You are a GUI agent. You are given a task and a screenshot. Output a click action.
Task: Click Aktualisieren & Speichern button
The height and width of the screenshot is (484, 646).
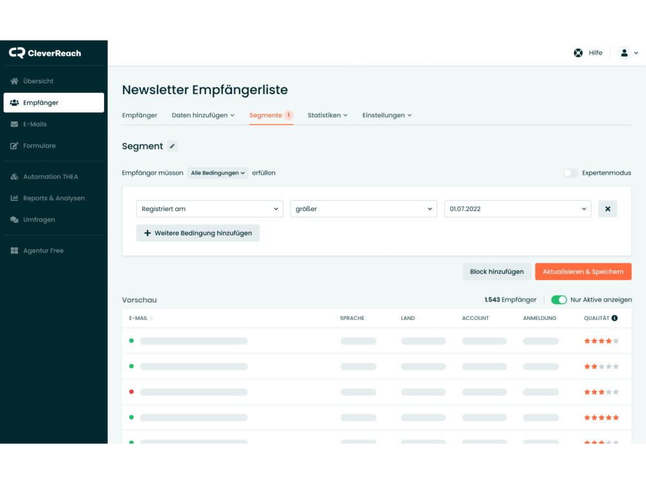pyautogui.click(x=583, y=272)
